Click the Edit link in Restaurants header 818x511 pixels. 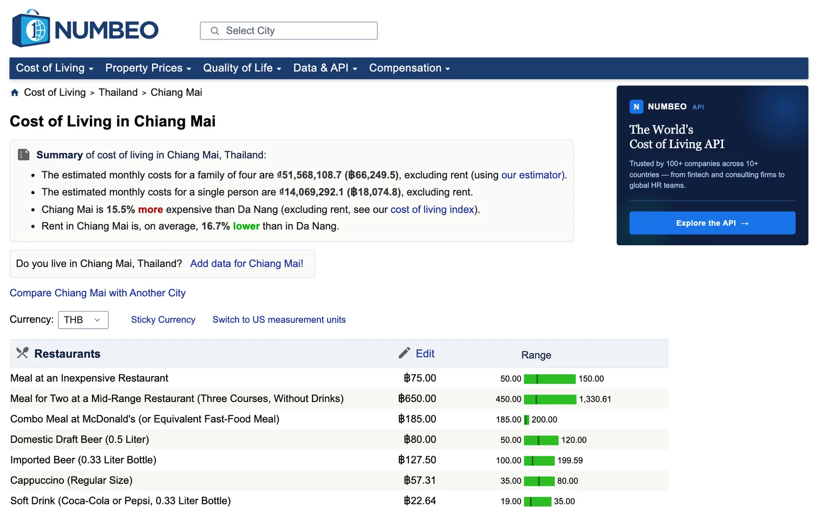tap(425, 354)
